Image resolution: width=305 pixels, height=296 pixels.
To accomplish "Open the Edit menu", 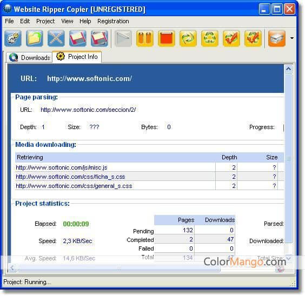I will tap(25, 21).
